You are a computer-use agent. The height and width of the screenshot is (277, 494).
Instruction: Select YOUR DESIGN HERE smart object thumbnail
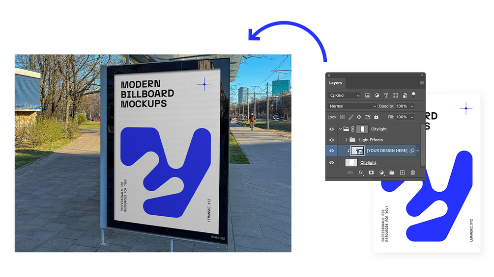[357, 151]
